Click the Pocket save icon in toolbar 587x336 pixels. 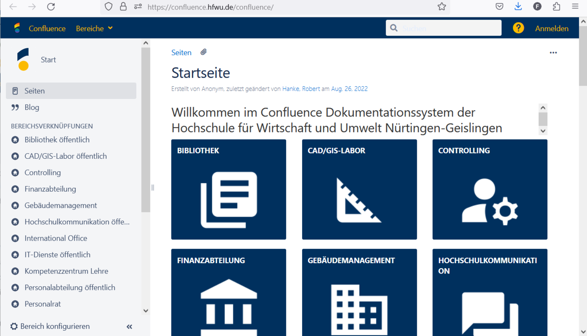(499, 7)
